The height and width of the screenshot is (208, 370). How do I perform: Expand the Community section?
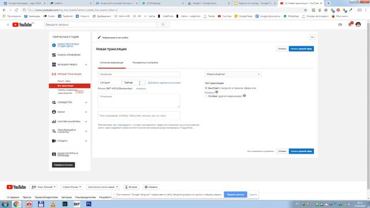86,102
